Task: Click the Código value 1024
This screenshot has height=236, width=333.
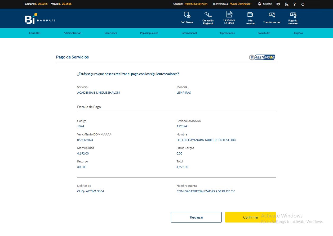Action: [x=81, y=126]
